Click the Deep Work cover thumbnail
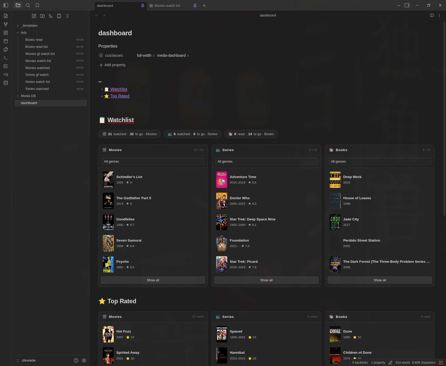Screen dimensions: 446x366 click(x=335, y=180)
